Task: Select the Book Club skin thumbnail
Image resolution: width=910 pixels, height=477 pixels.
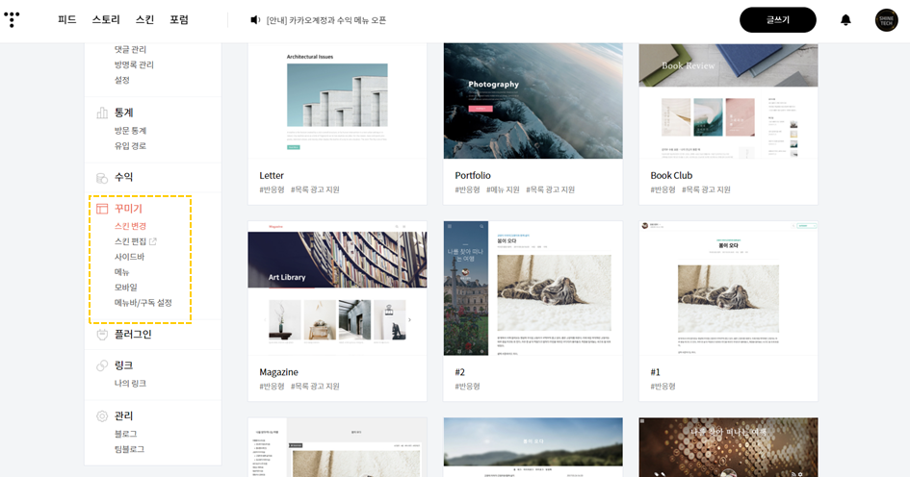Action: point(728,101)
